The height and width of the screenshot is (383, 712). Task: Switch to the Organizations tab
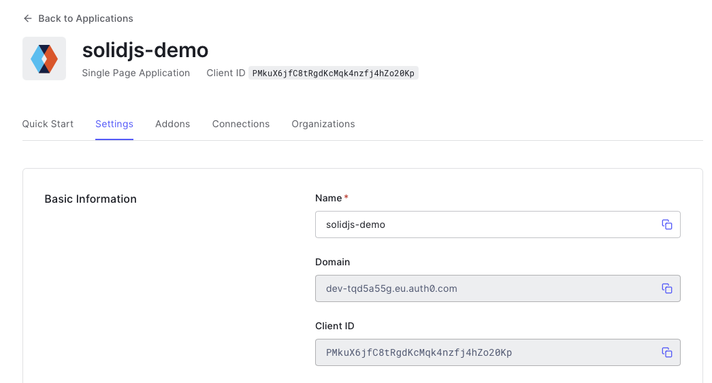click(x=323, y=124)
